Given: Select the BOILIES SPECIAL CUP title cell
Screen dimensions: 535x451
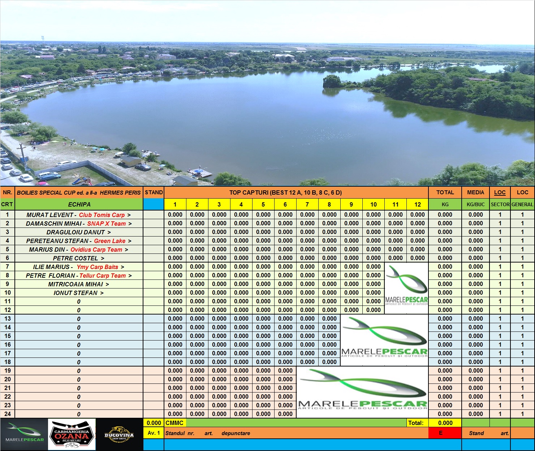Looking at the screenshot, I should pos(79,192).
